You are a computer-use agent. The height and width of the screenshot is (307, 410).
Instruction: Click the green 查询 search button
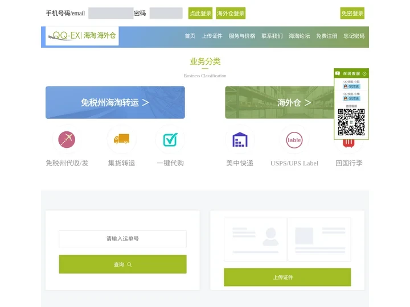tap(122, 264)
